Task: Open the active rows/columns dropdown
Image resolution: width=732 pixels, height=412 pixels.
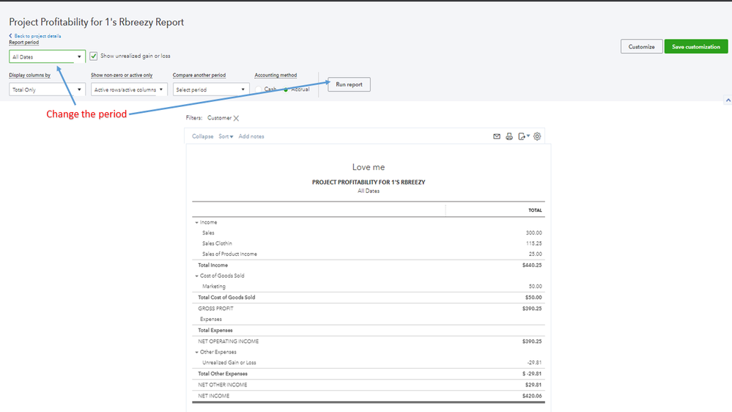Action: [129, 89]
